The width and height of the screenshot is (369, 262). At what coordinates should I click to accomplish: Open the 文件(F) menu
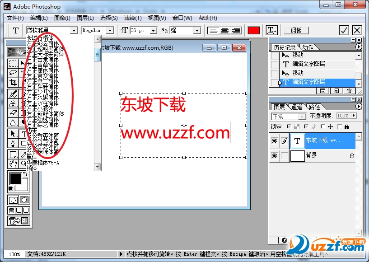(x=15, y=18)
